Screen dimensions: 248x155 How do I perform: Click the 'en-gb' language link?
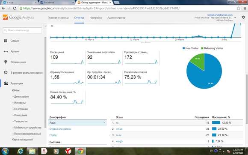point(119,141)
